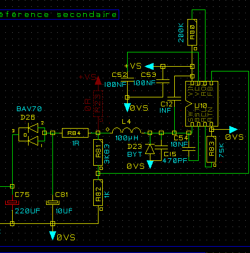Click the junction joining R84 and R23
The width and height of the screenshot is (250, 253).
tap(98, 133)
